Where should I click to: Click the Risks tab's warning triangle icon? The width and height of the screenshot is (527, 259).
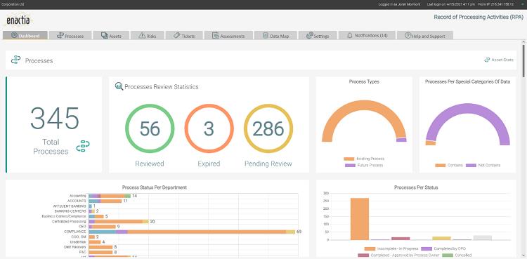(x=142, y=35)
